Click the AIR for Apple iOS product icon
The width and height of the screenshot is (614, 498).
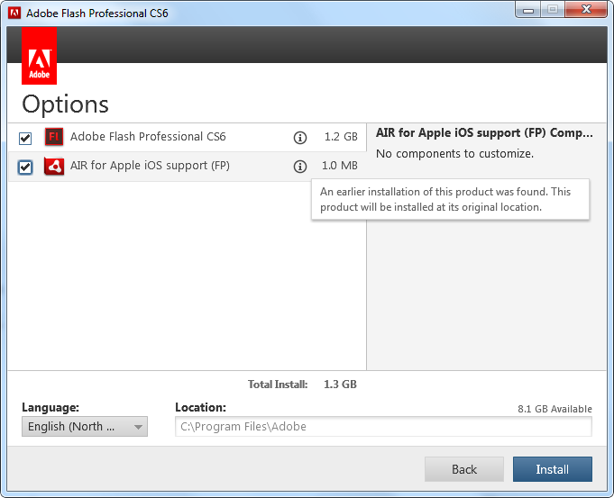click(54, 167)
